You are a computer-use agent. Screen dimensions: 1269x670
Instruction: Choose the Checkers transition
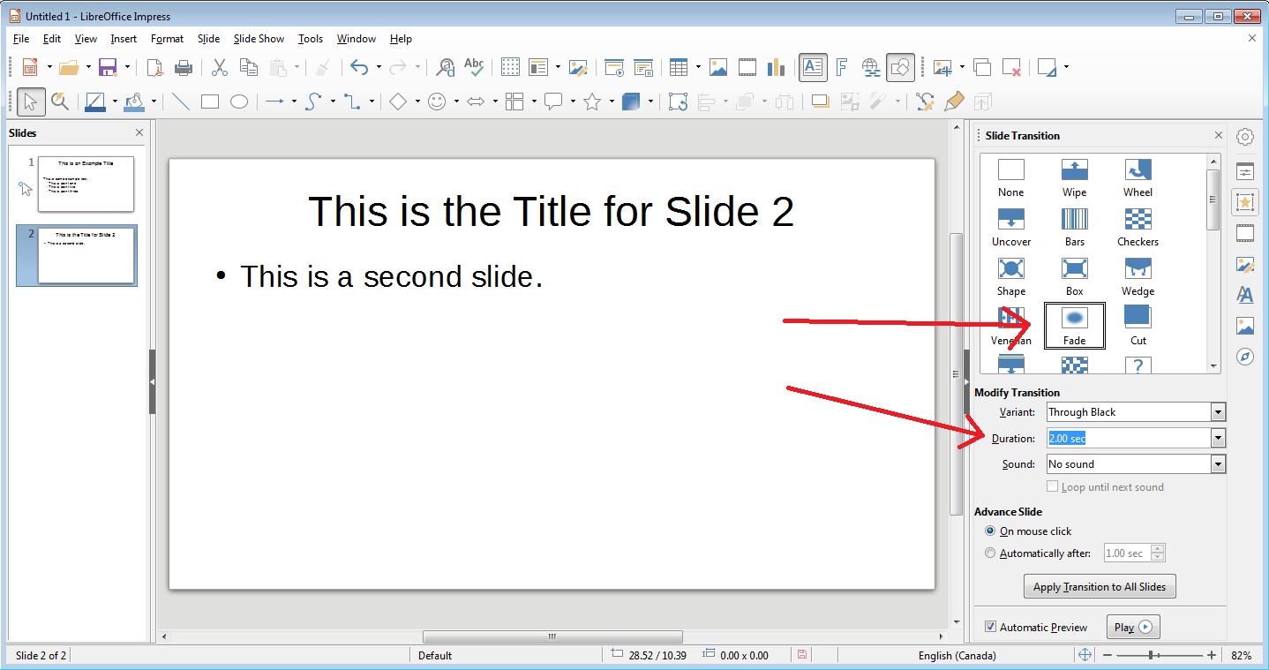point(1138,227)
